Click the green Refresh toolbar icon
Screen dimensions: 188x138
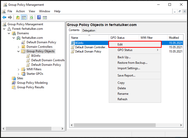[31, 17]
